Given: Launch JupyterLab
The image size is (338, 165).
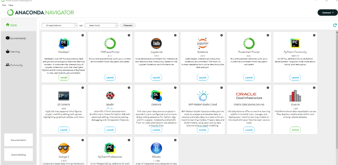Looking at the screenshot, I should click(156, 78).
